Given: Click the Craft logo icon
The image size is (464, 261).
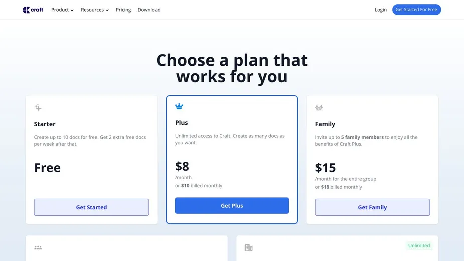Looking at the screenshot, I should [x=27, y=10].
